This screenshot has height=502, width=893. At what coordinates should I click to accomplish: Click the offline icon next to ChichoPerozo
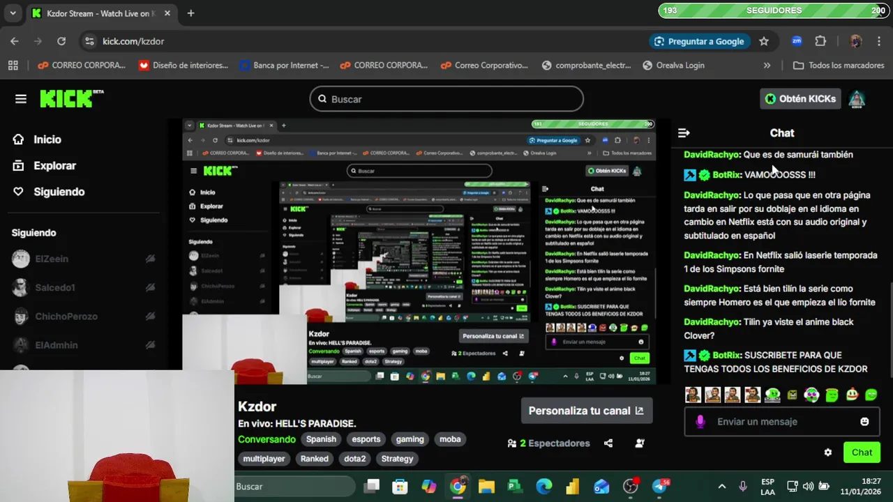pos(150,317)
